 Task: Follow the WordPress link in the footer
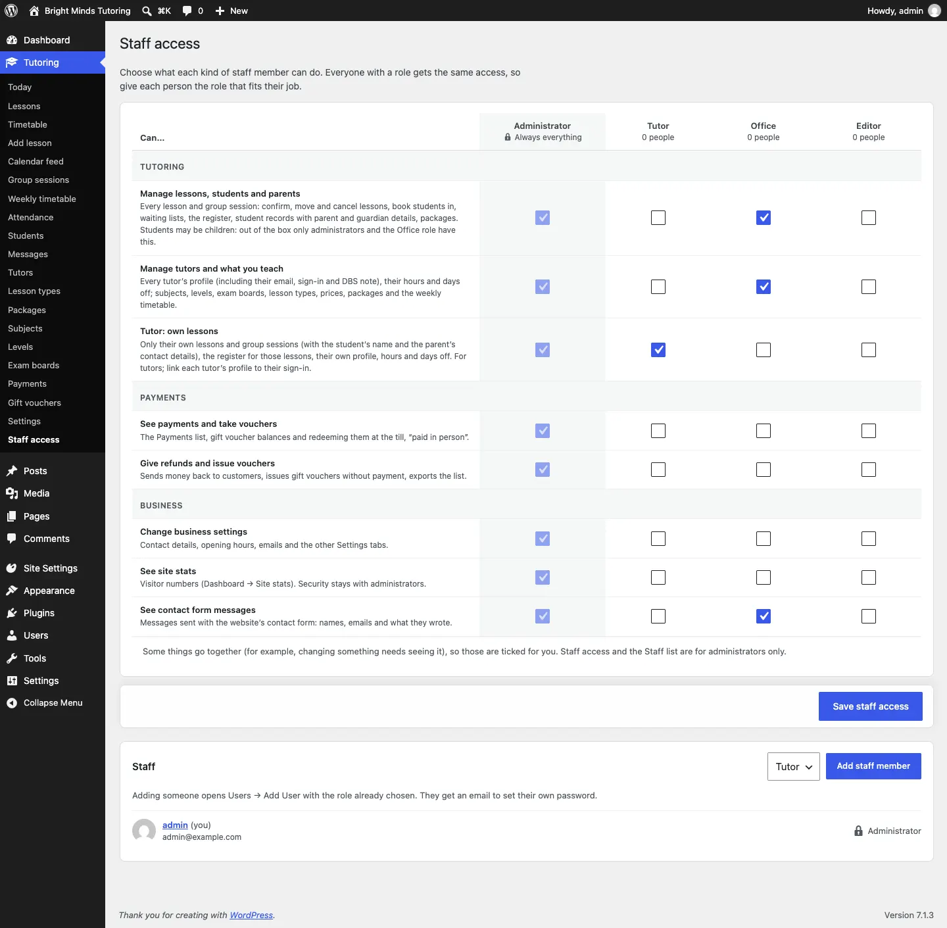[251, 915]
